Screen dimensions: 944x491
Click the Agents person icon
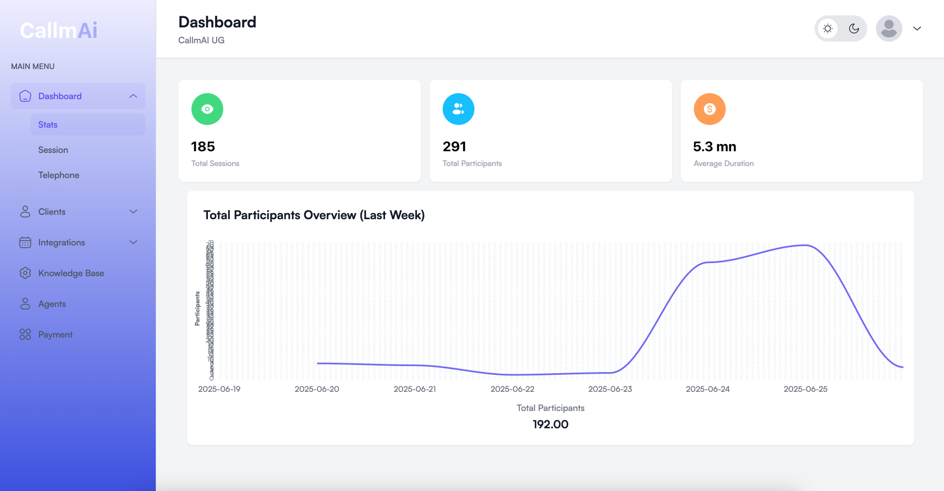point(25,304)
